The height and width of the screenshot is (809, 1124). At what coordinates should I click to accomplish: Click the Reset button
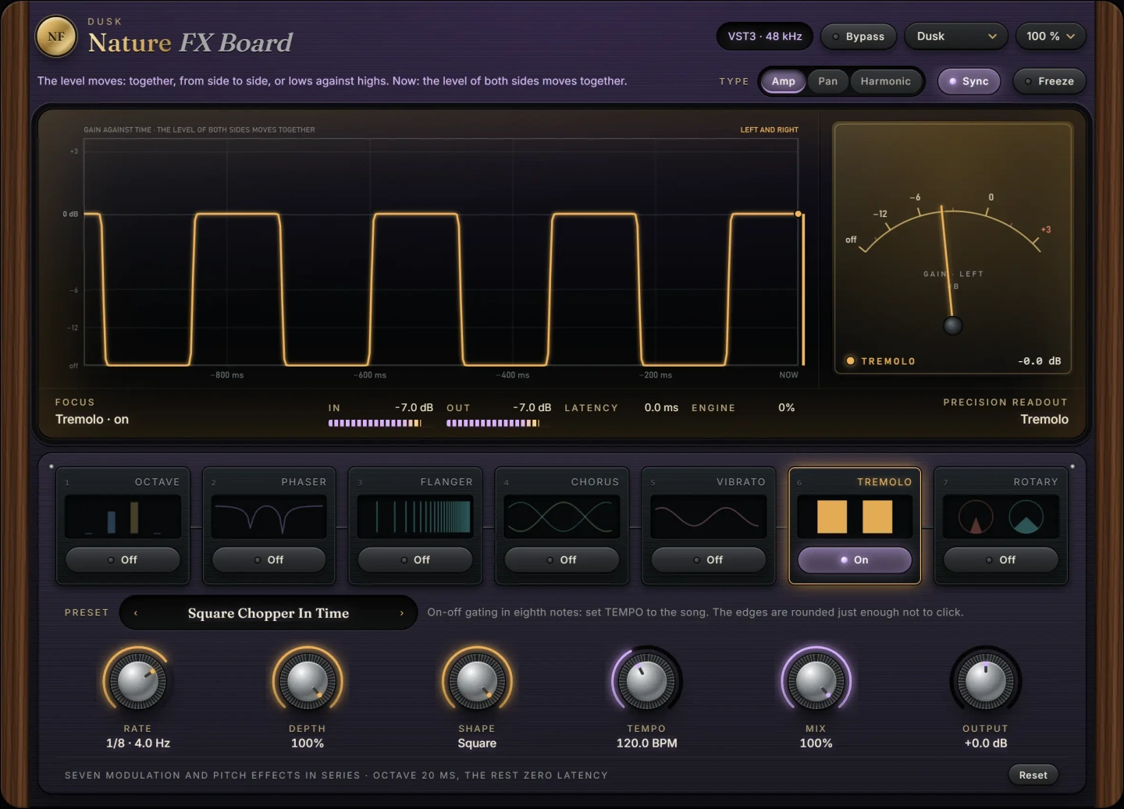[1033, 775]
